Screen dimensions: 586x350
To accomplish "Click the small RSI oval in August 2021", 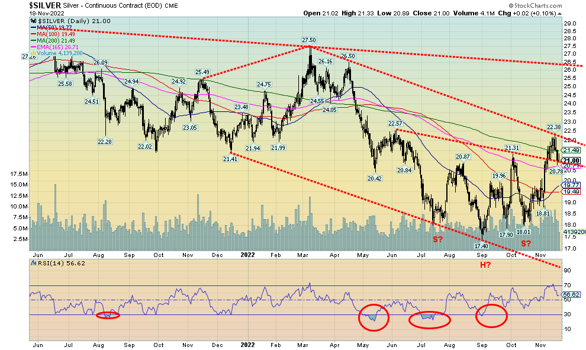I will [x=107, y=315].
